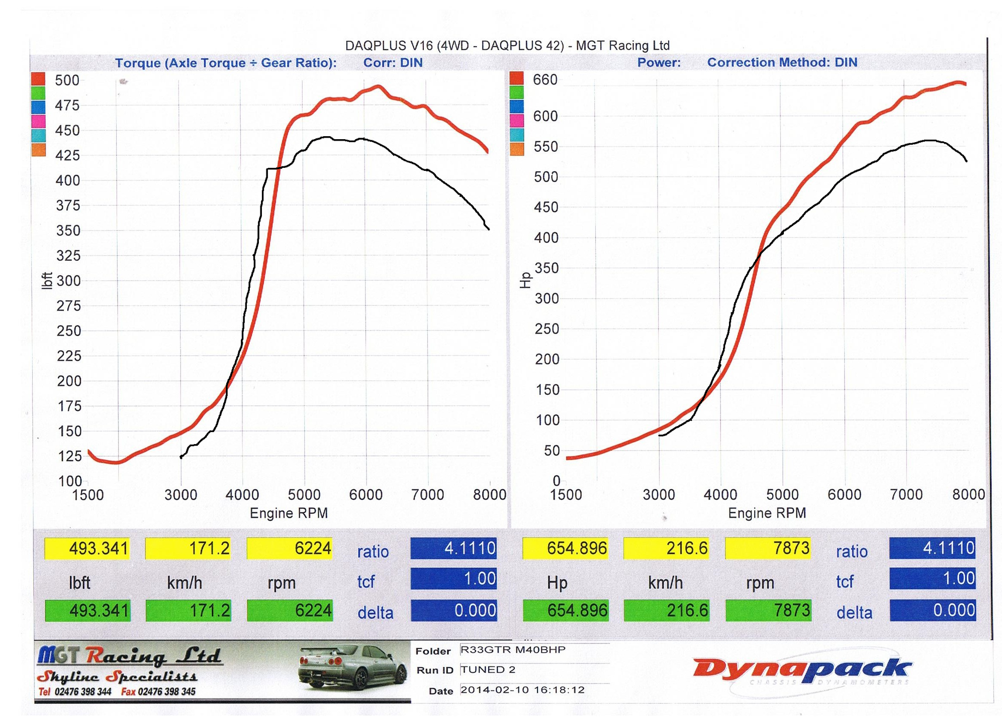The image size is (1002, 728).
Task: Click the red torque legend swatch
Action: point(38,79)
